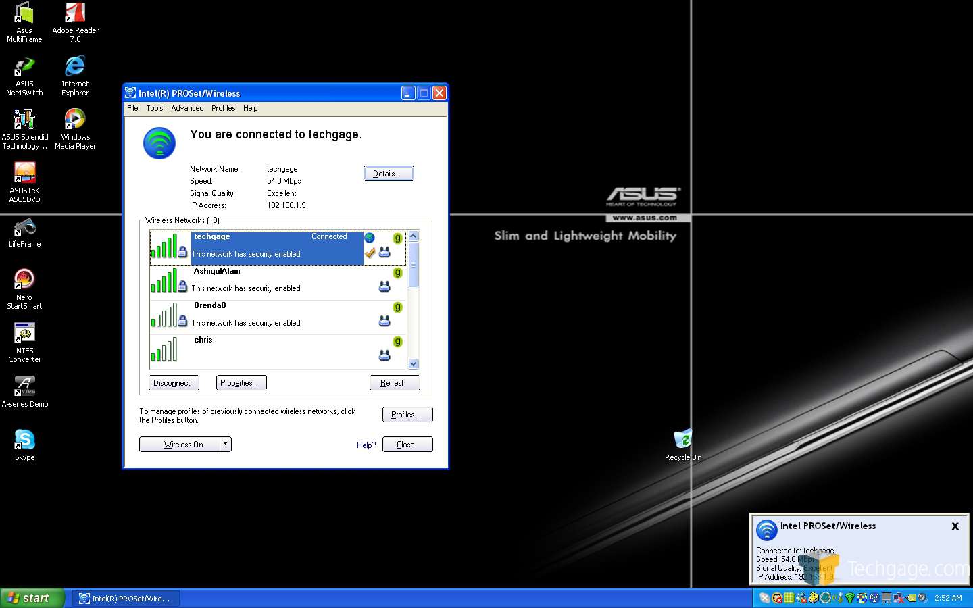The image size is (973, 608).
Task: Click techgage signal strength bars
Action: point(164,246)
